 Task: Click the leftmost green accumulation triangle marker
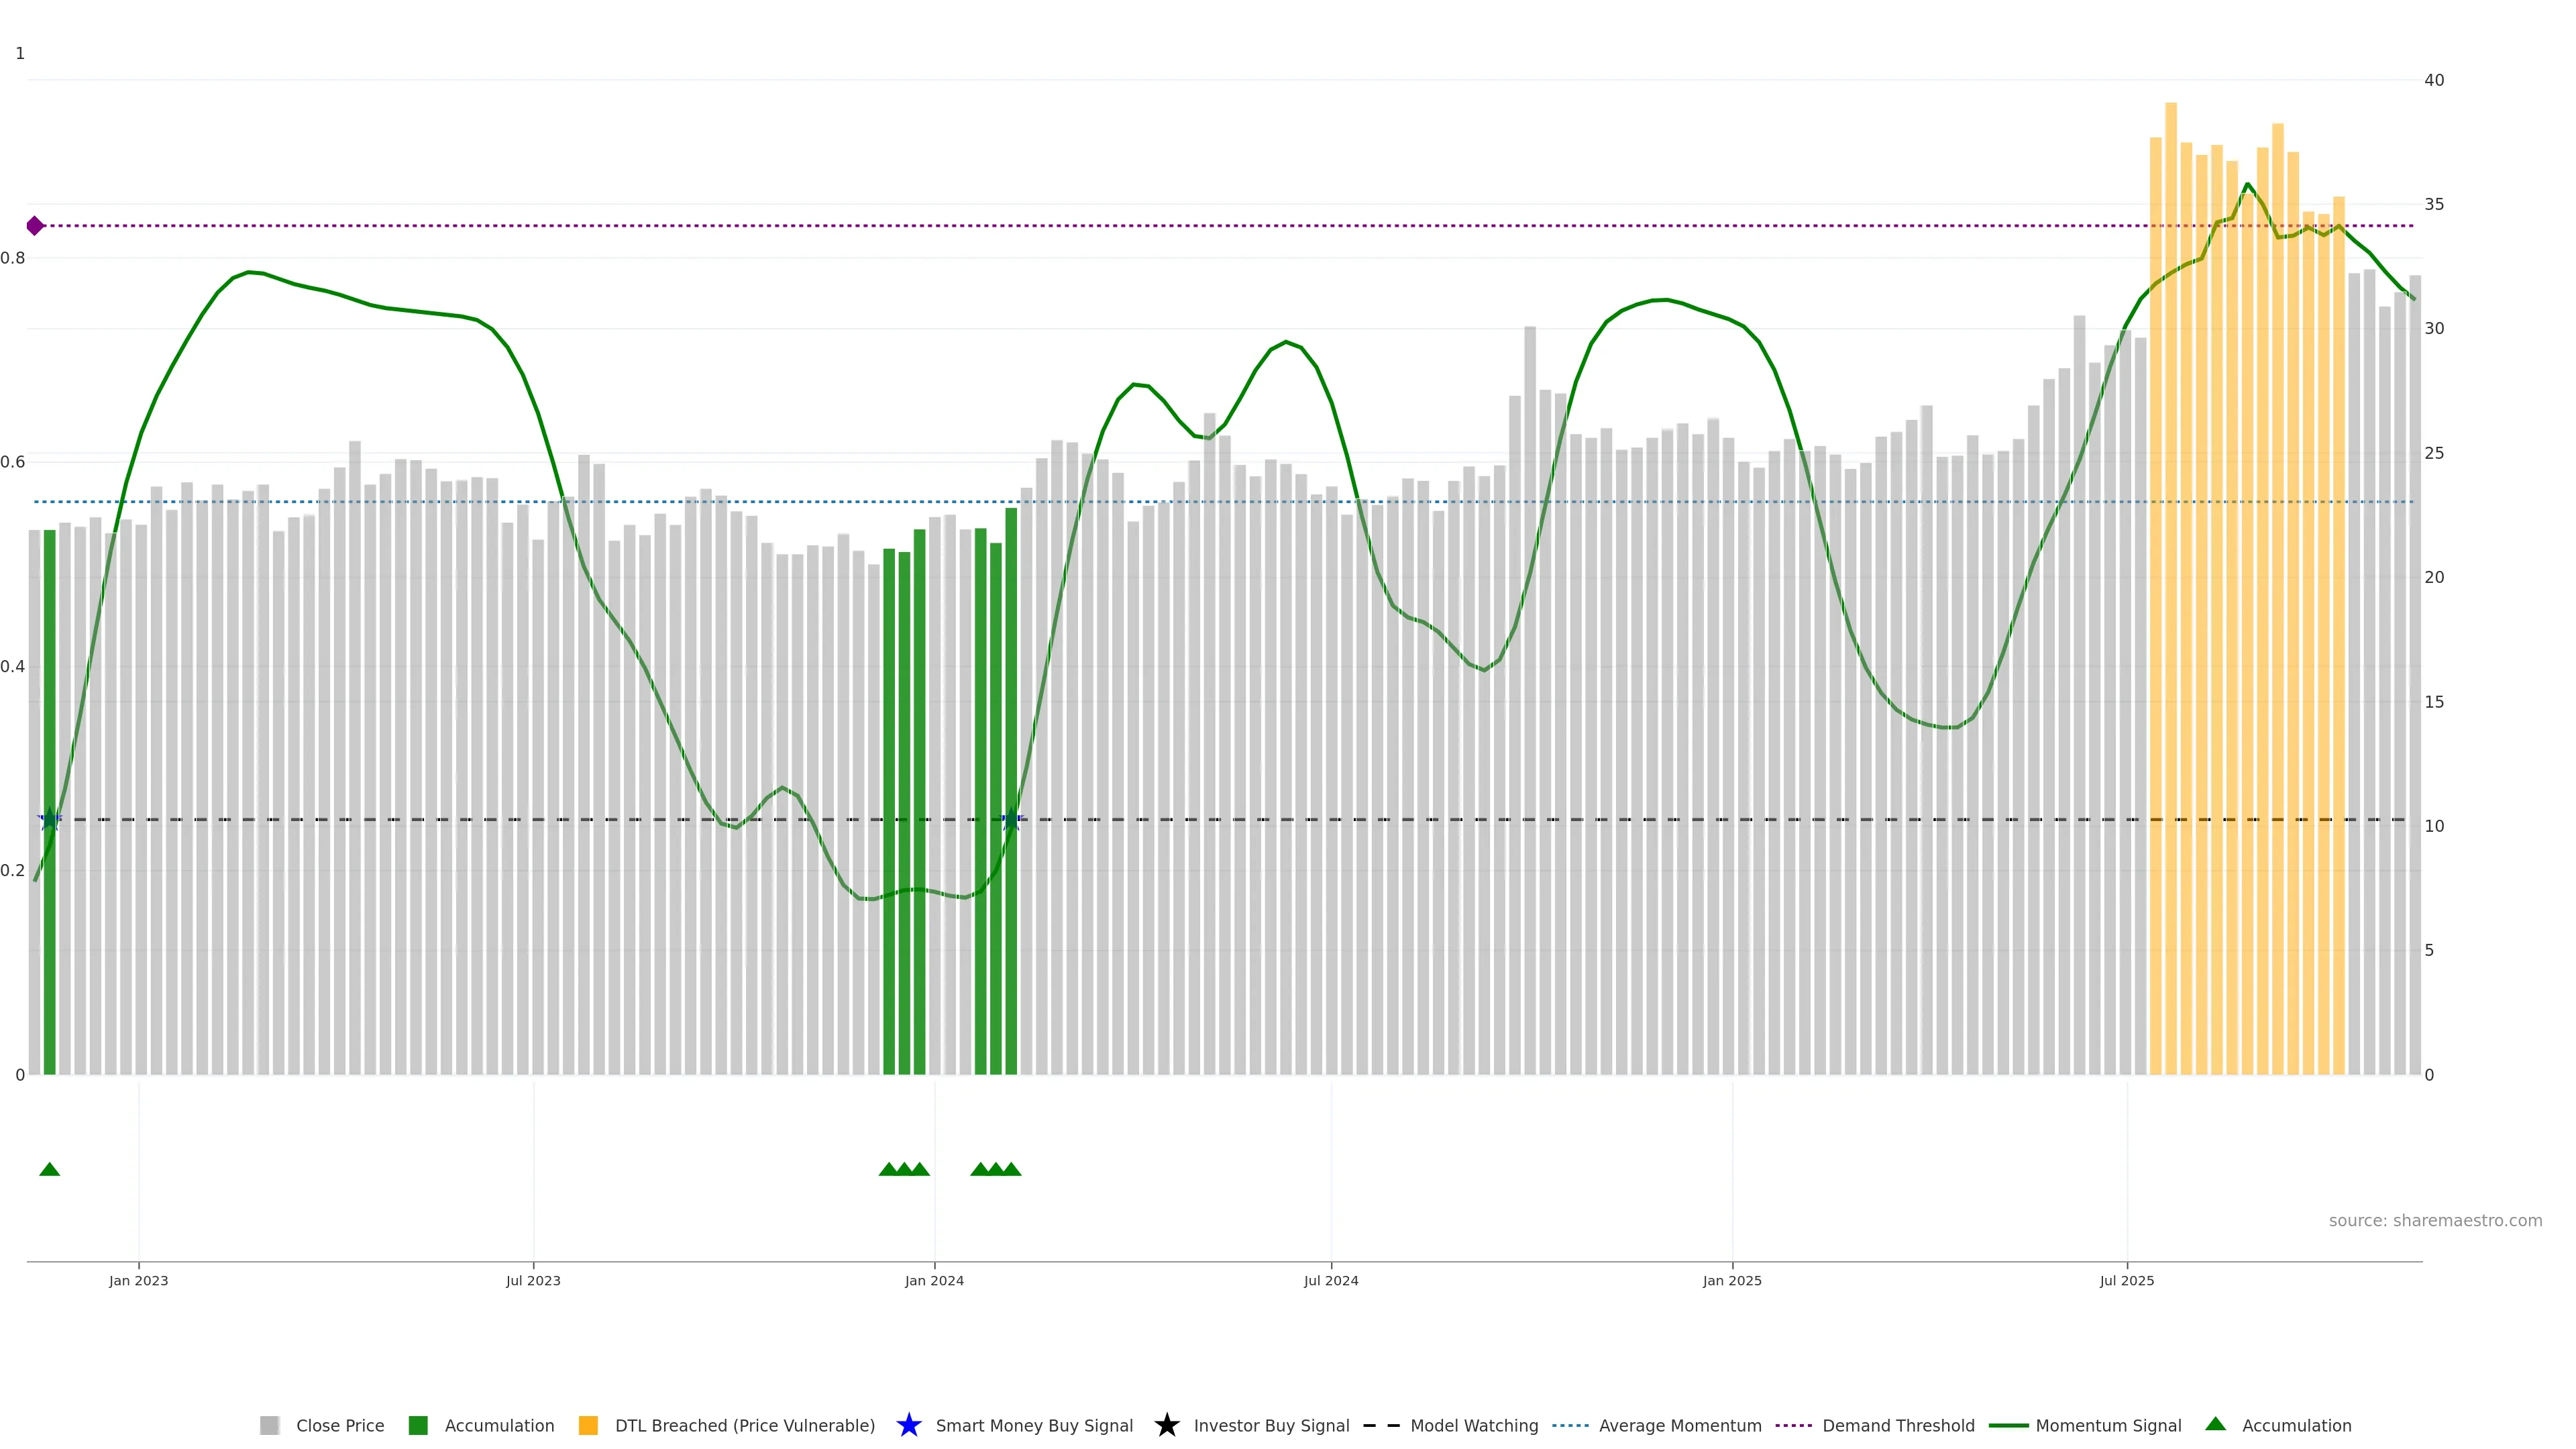click(x=50, y=1169)
